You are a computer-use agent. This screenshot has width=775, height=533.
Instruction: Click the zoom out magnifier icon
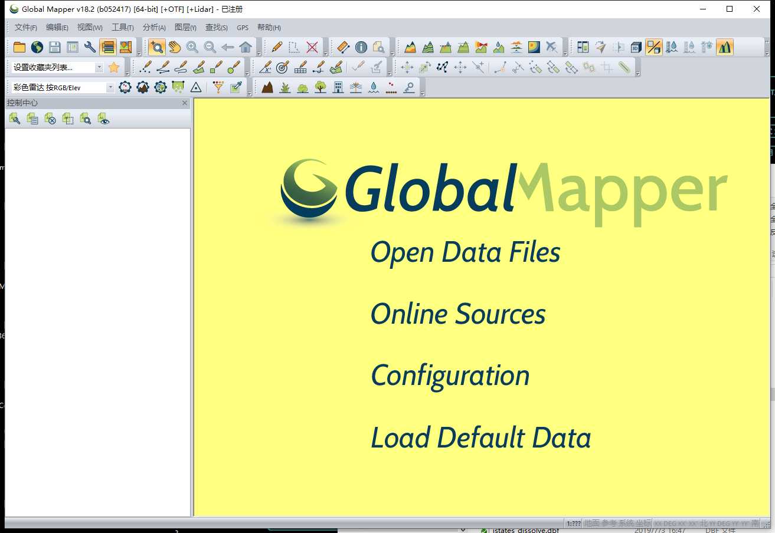(210, 47)
